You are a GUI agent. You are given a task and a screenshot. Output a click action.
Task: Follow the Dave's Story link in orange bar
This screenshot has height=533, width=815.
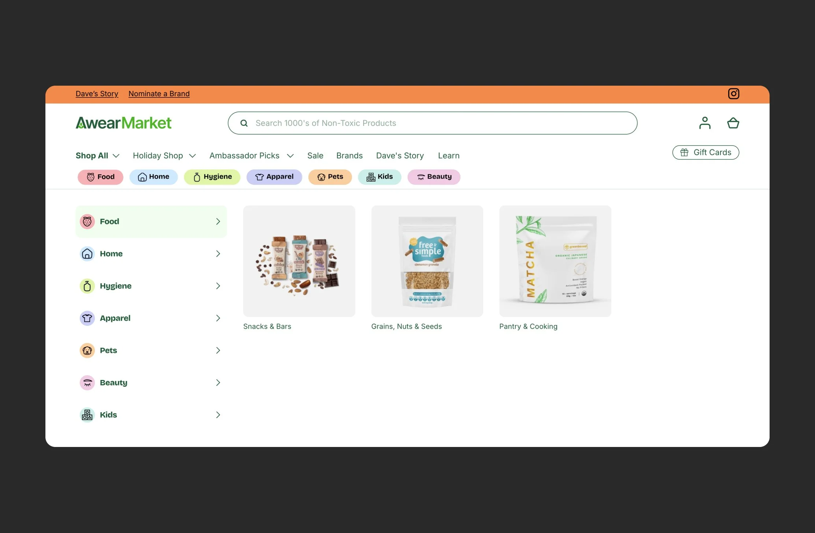click(x=97, y=94)
